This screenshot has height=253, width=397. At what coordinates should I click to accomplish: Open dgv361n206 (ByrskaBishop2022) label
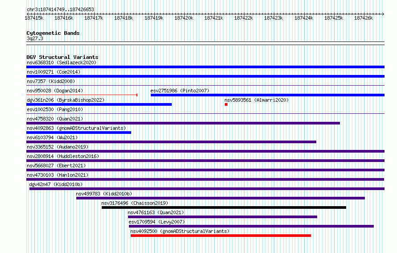tap(66, 100)
